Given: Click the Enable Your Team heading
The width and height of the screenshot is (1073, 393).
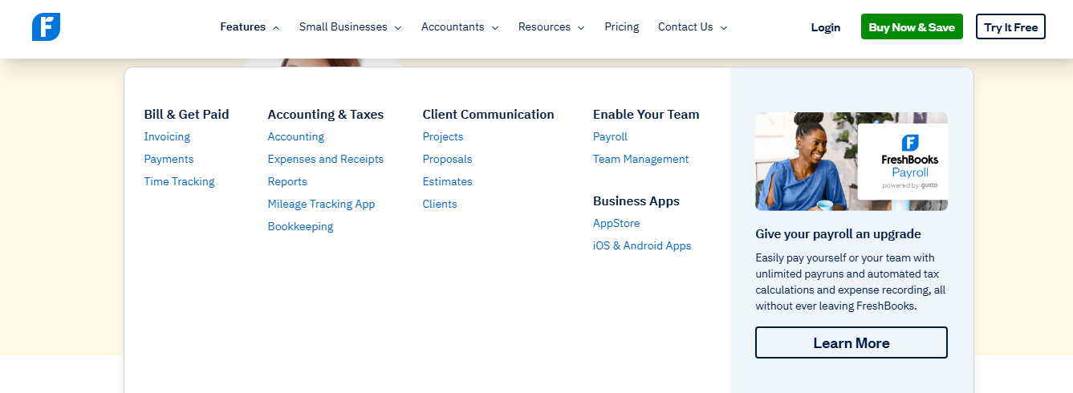Looking at the screenshot, I should tap(646, 114).
